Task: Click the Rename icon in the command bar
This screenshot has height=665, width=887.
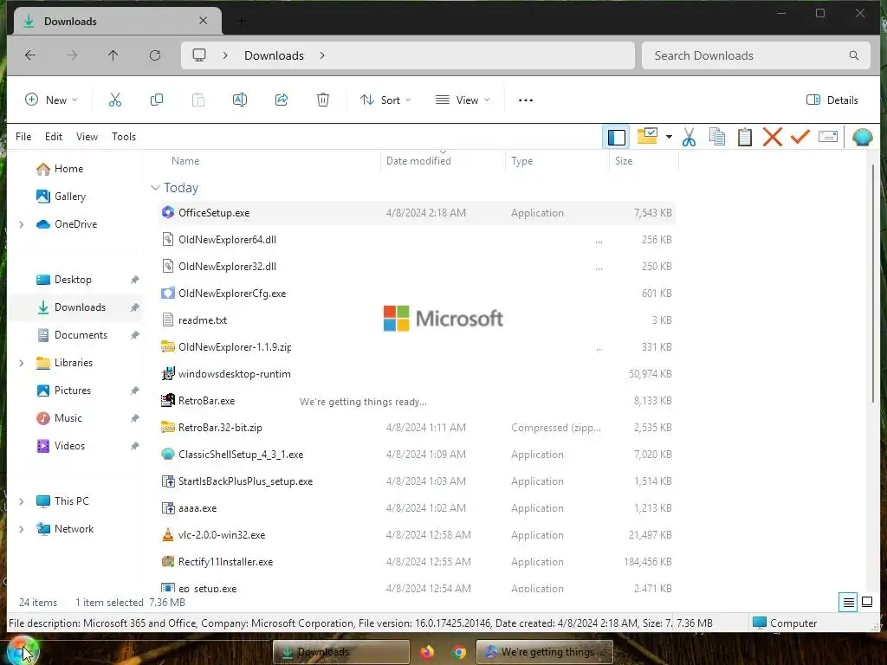Action: coord(240,100)
